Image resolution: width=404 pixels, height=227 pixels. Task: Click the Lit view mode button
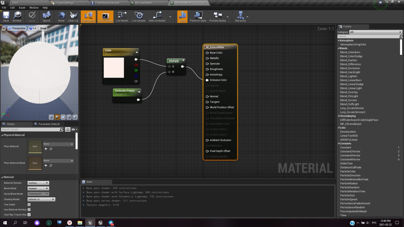(x=33, y=28)
